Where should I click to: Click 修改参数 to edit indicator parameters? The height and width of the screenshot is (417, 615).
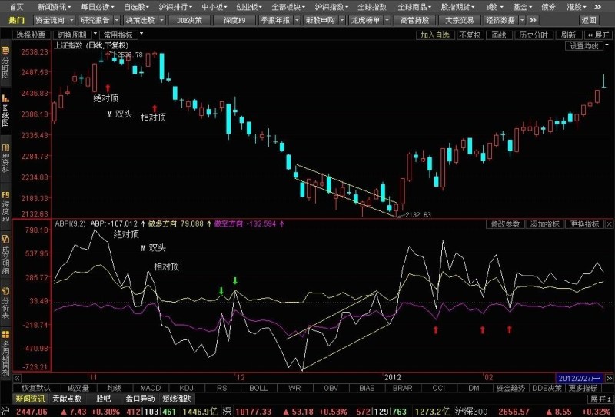[x=505, y=224]
